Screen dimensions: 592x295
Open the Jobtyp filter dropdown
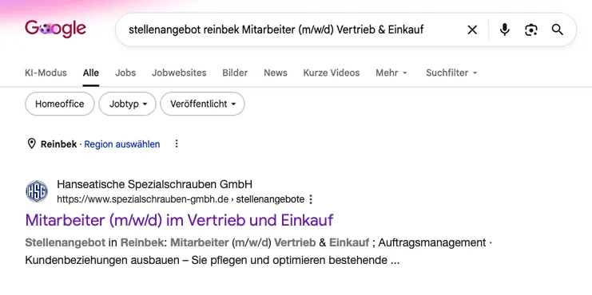click(x=127, y=104)
